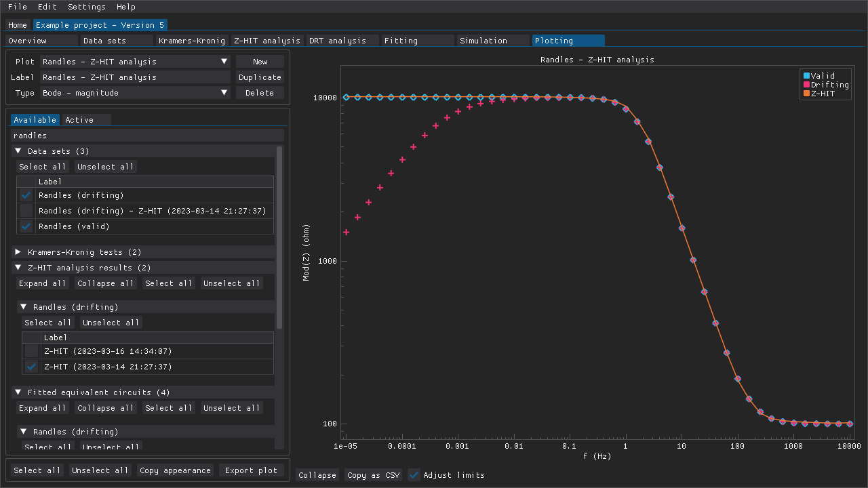Select the Example project - Version 5 tab

[x=100, y=25]
